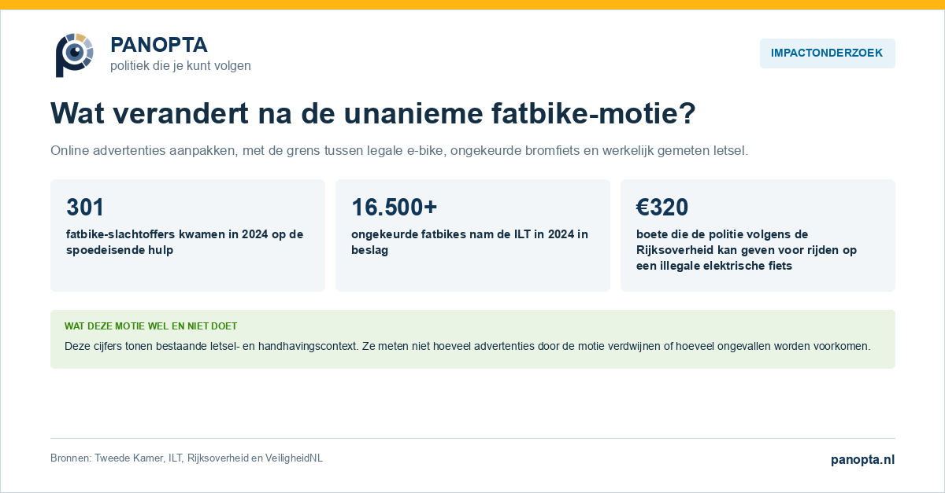Click the €320 boete figure
Screen dimensions: 945x493
[662, 207]
